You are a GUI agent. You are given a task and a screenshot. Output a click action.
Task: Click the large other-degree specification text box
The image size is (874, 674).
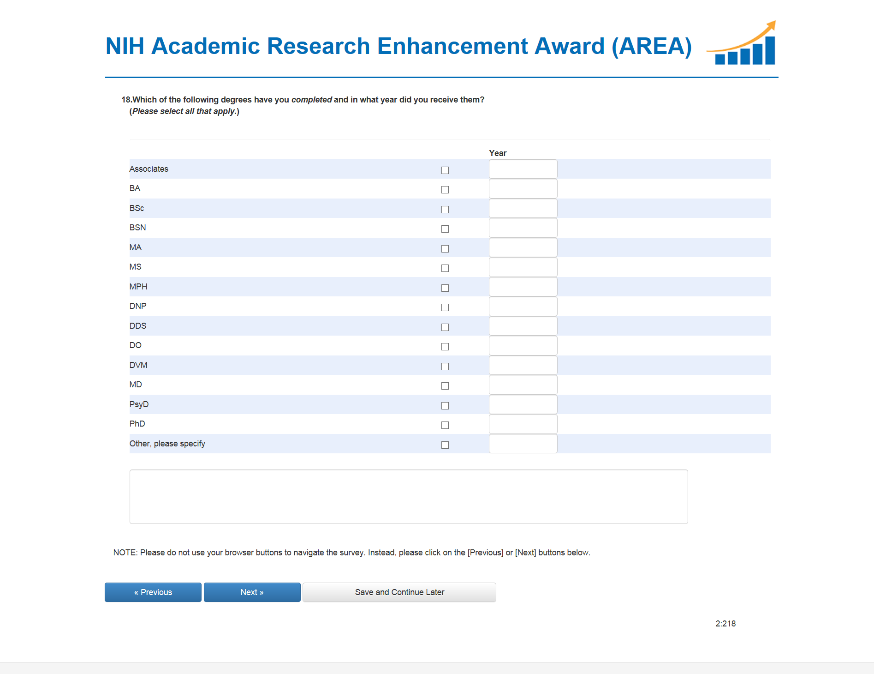coord(409,497)
